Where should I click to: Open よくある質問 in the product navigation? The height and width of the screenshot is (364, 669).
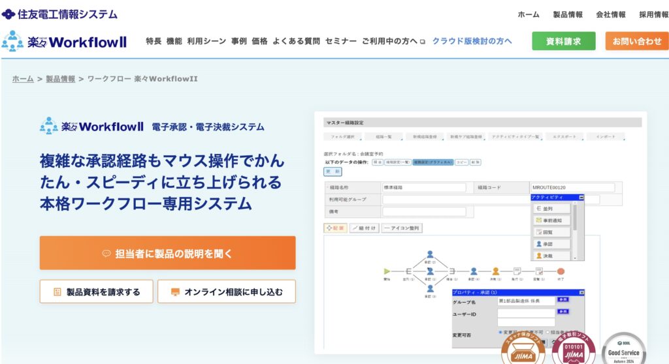[x=296, y=41]
